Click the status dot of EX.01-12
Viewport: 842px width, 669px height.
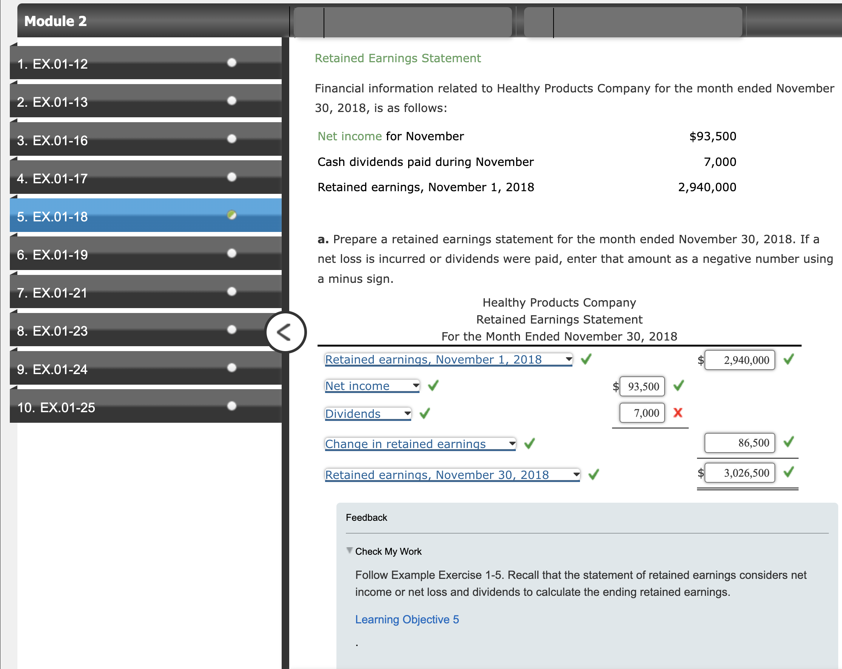(231, 63)
